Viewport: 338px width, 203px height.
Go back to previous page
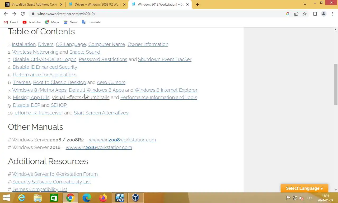(x=6, y=14)
